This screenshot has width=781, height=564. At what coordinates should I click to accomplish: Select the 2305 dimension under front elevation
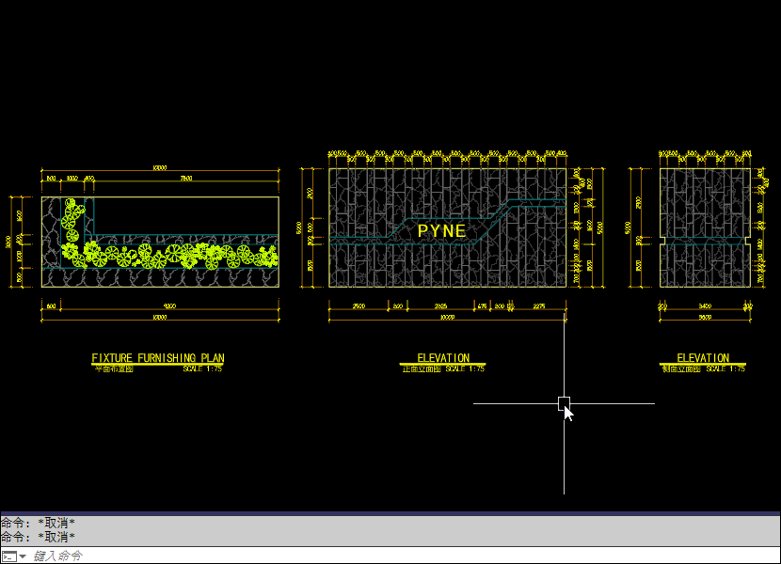coord(440,306)
